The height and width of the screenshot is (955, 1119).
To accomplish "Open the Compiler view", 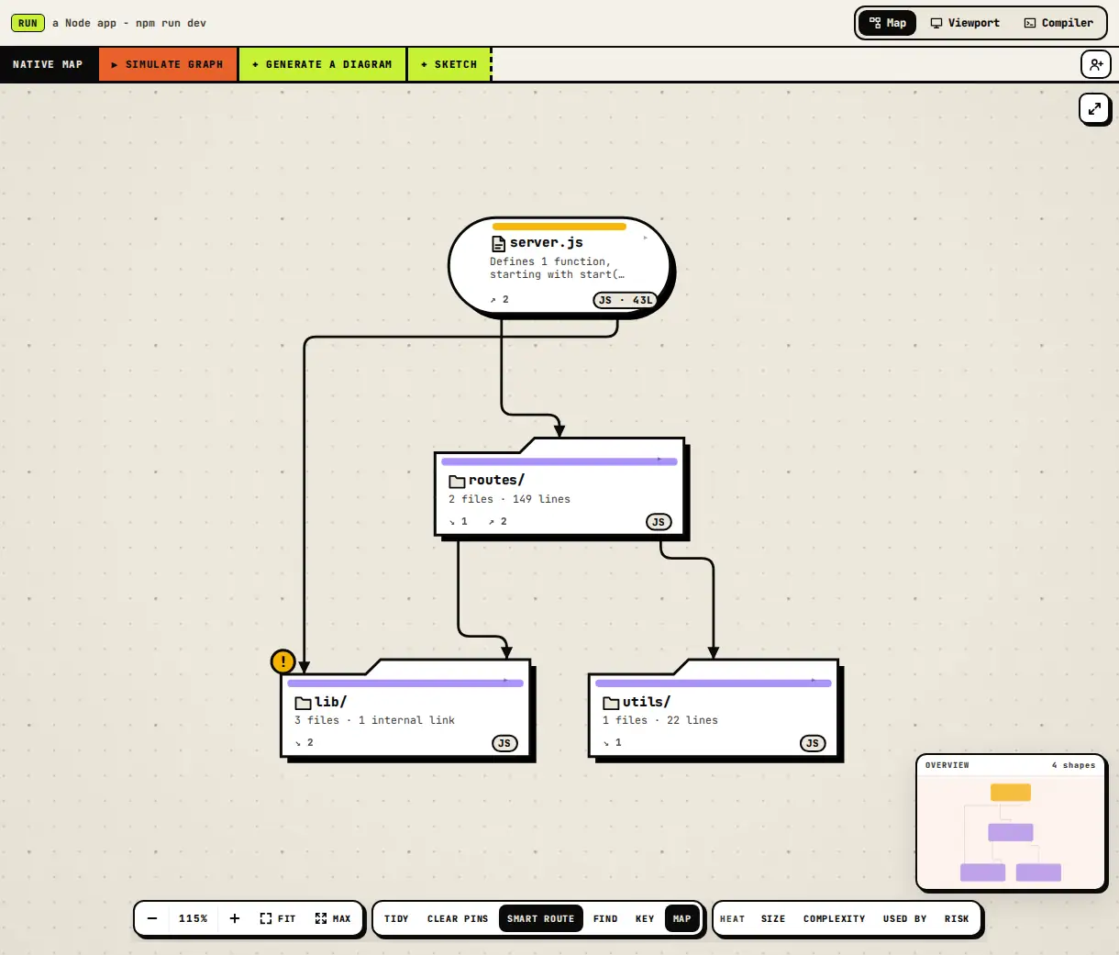I will coord(1058,23).
